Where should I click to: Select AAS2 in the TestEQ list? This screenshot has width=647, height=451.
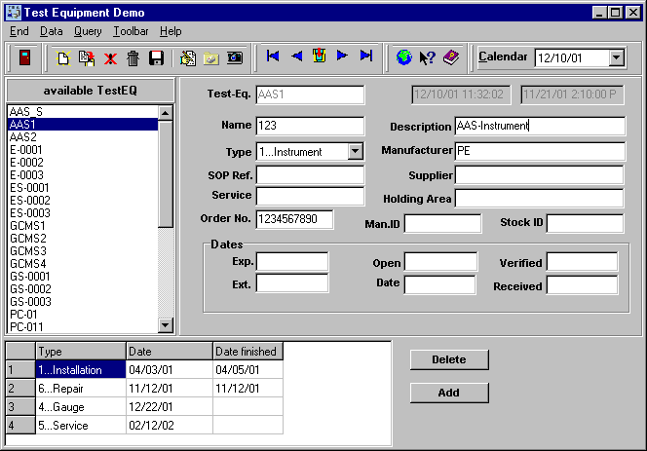(83, 137)
